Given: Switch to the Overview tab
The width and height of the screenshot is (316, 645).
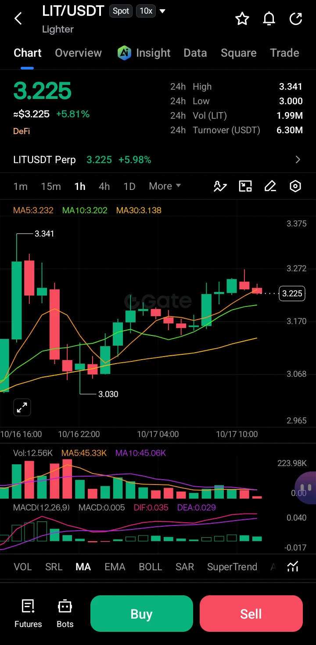Looking at the screenshot, I should 78,53.
